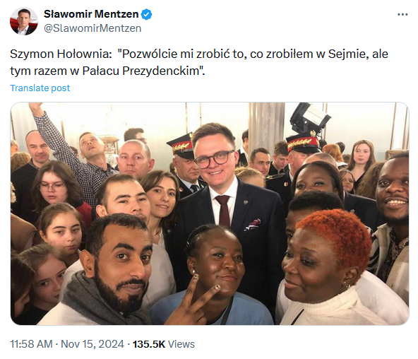The height and width of the screenshot is (359, 418).
Task: Click the word "Views" beside the count
Action: [181, 343]
